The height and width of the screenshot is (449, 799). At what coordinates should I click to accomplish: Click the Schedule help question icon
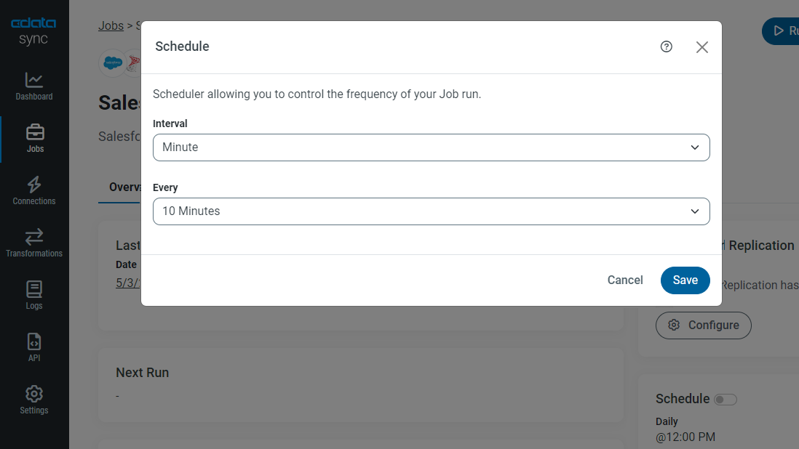click(x=666, y=46)
